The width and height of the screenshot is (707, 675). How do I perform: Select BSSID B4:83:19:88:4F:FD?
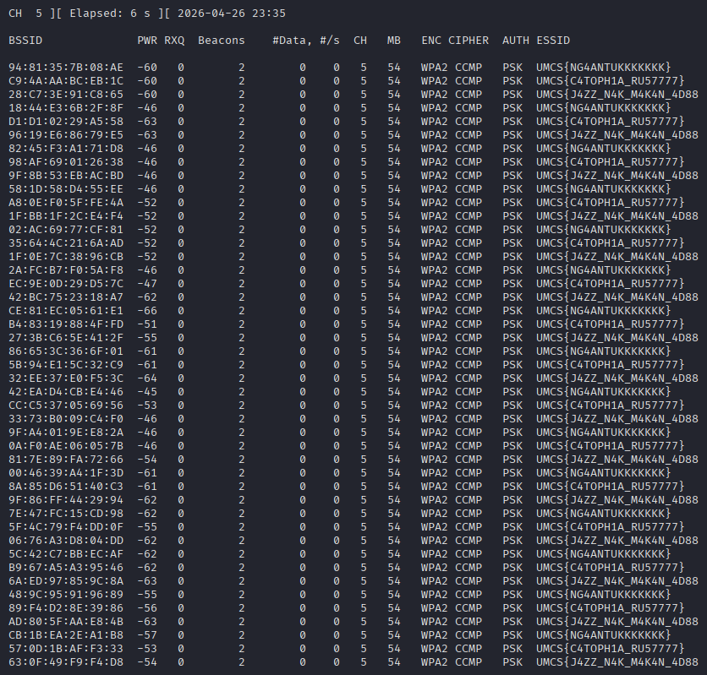(x=66, y=324)
